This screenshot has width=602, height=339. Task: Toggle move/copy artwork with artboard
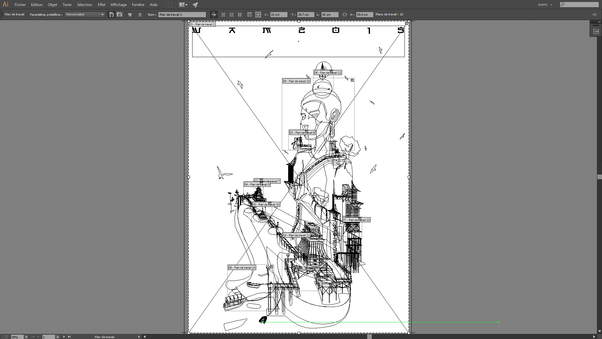214,14
